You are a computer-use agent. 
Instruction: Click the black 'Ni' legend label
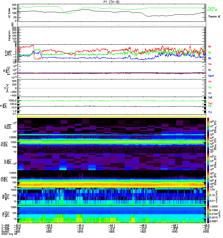[x=209, y=70]
